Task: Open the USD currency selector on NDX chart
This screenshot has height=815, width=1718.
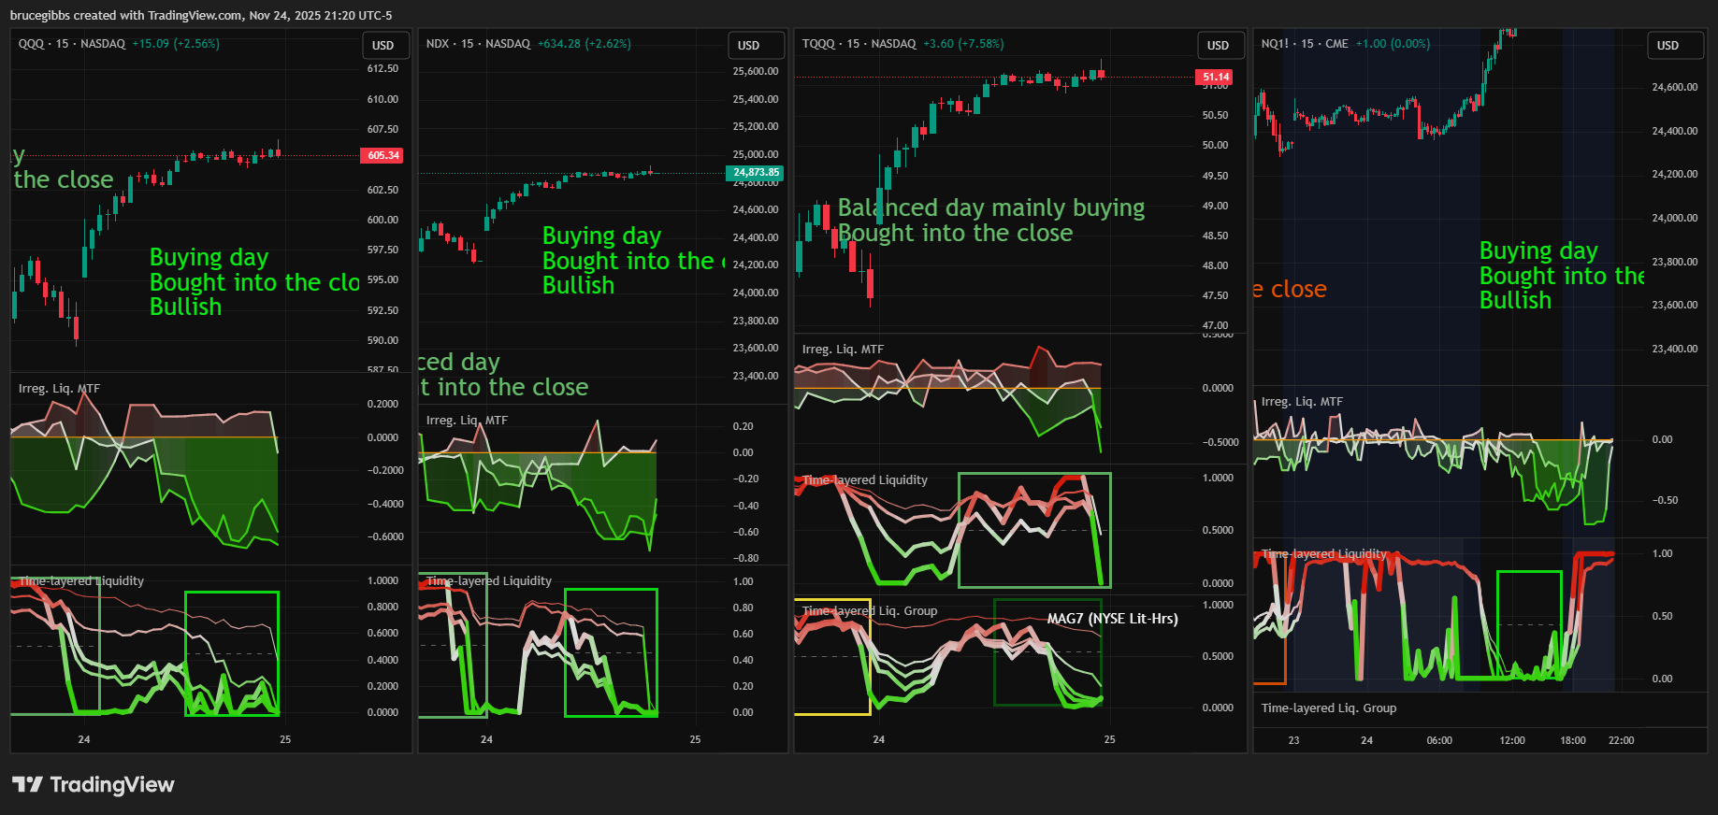Action: (748, 45)
